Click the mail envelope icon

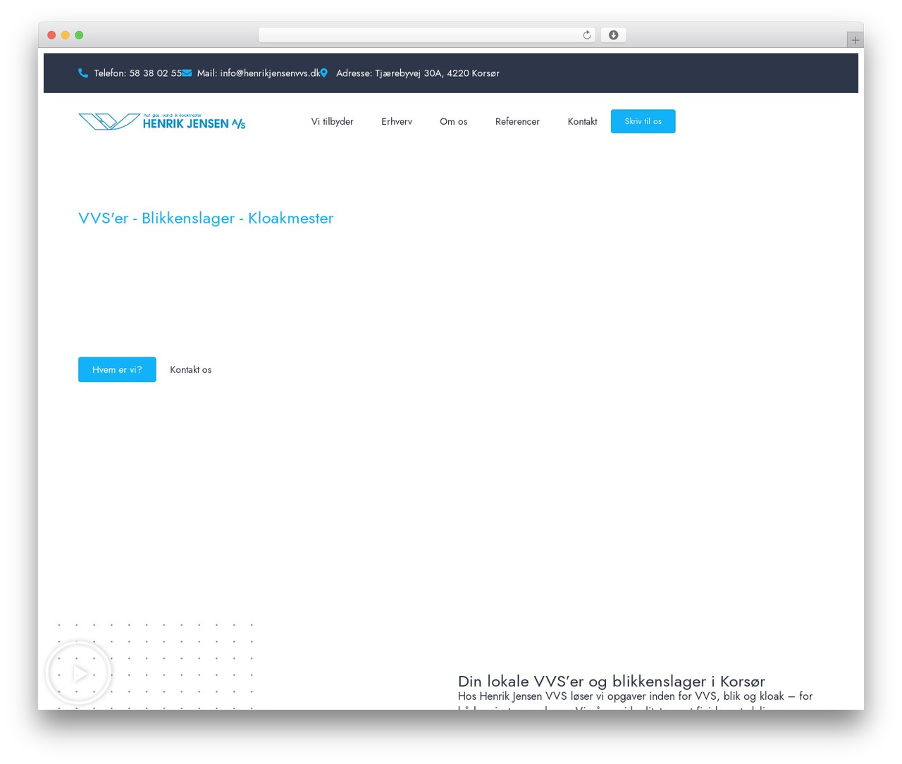(187, 73)
